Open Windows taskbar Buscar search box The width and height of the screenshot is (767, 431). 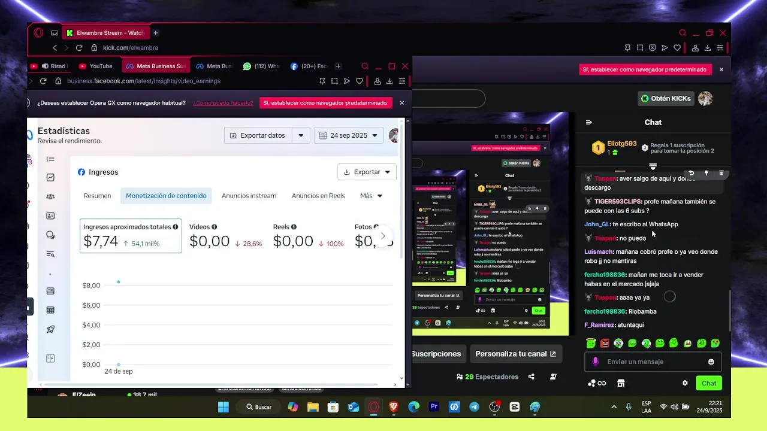[x=259, y=407]
